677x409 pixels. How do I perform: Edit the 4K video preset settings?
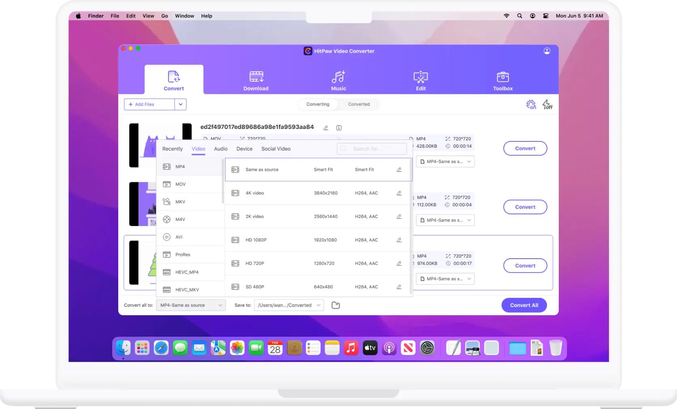(x=399, y=193)
